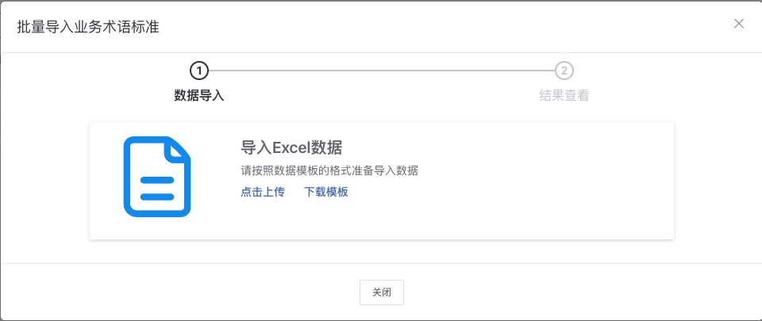This screenshot has width=762, height=321.
Task: Click the 批量导入业务术语标准 dialog title
Action: click(88, 27)
